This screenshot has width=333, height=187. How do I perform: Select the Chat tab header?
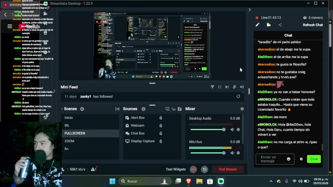tap(288, 35)
